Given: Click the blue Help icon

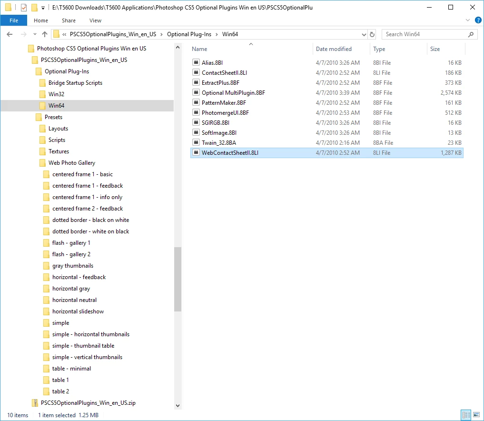Looking at the screenshot, I should (478, 20).
